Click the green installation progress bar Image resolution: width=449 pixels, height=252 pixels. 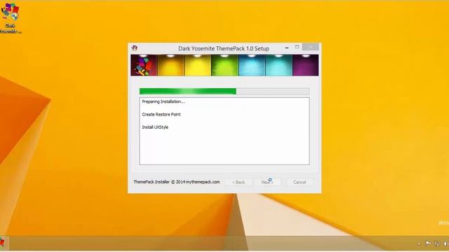[x=224, y=91]
